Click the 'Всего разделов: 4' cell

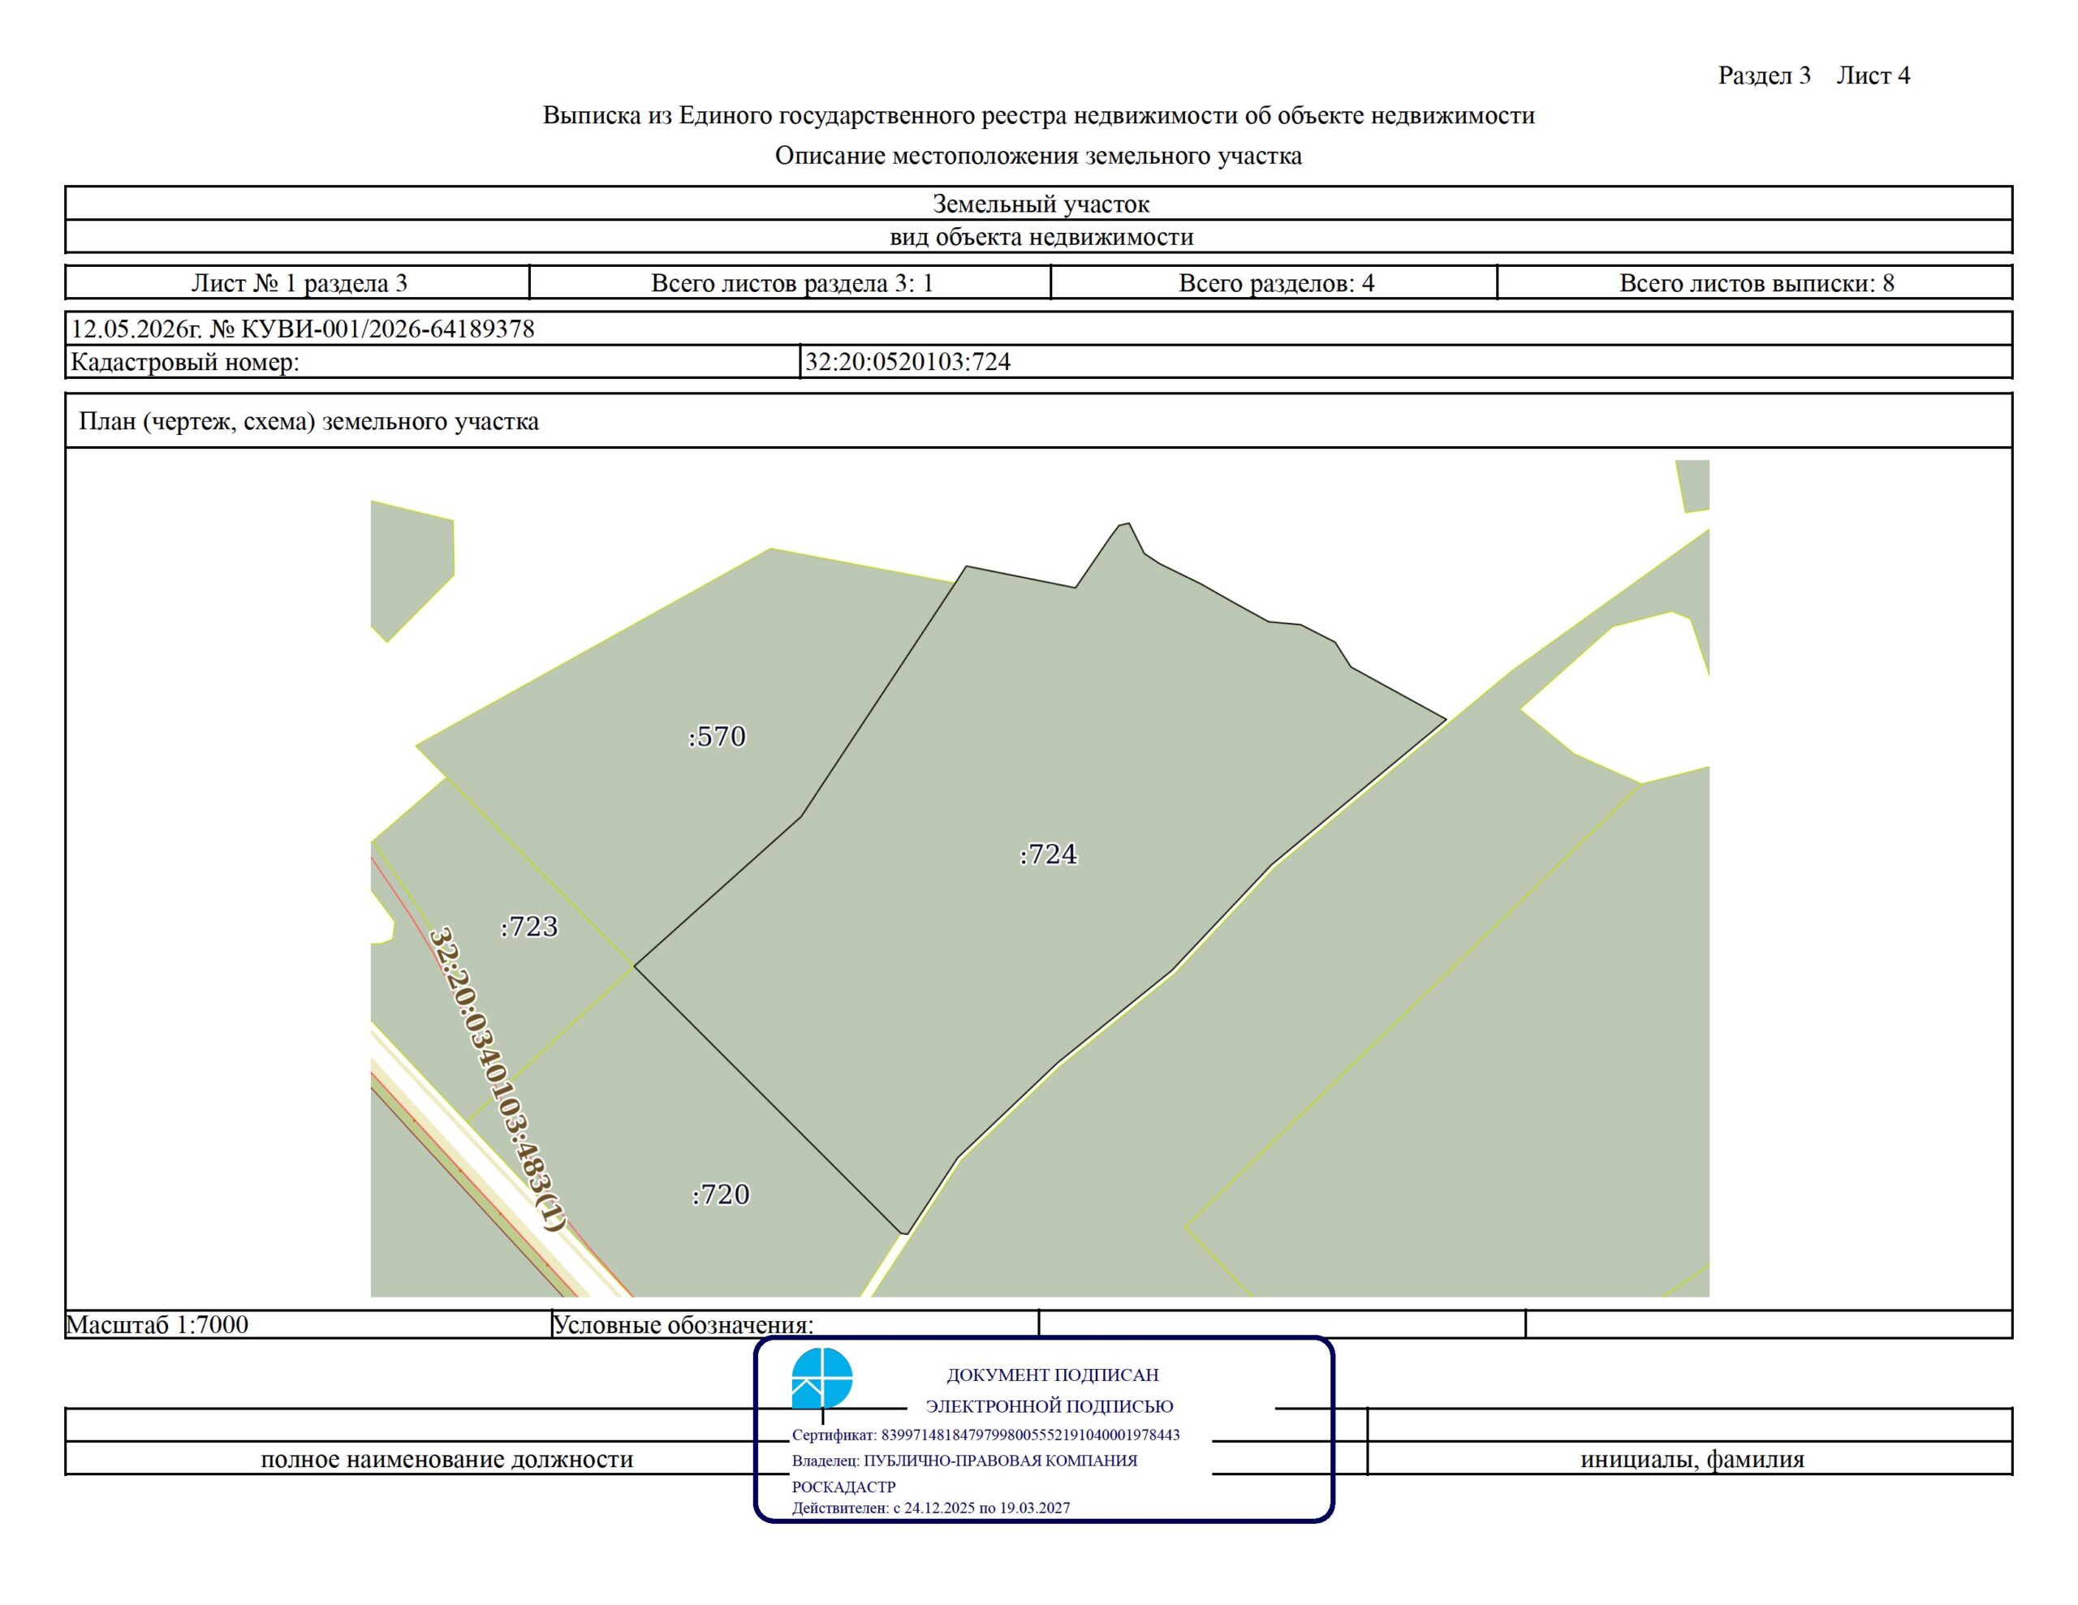1276,282
